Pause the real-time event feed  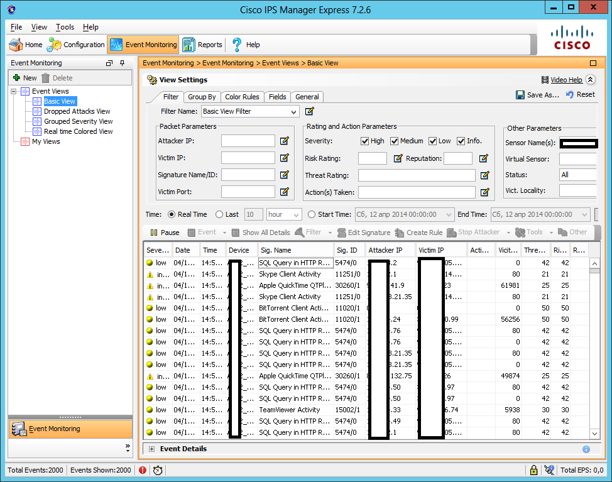click(165, 233)
